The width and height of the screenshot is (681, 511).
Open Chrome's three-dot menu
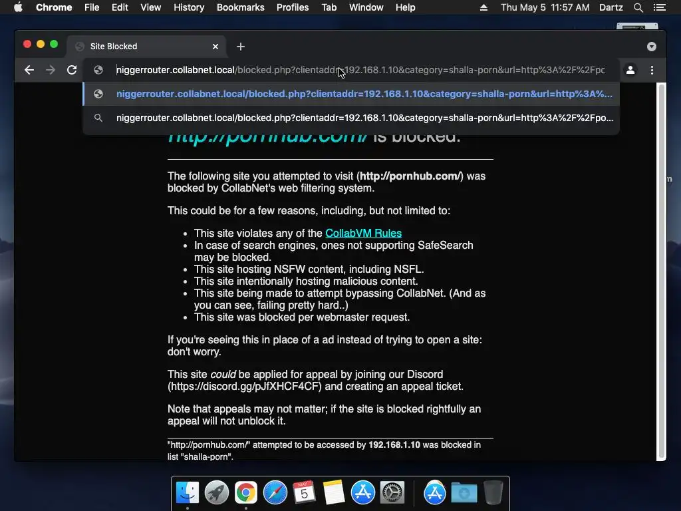[652, 70]
